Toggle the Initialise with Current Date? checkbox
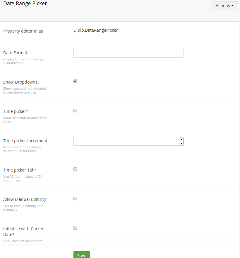Screen dimensions: 240x258 point(75,228)
